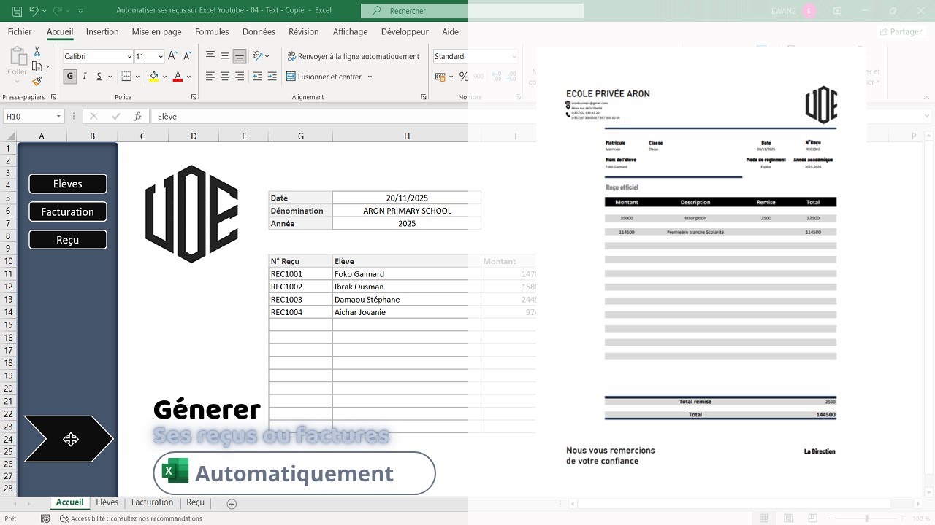Open the Standard number format dropdown
This screenshot has height=525, width=935.
pyautogui.click(x=514, y=56)
